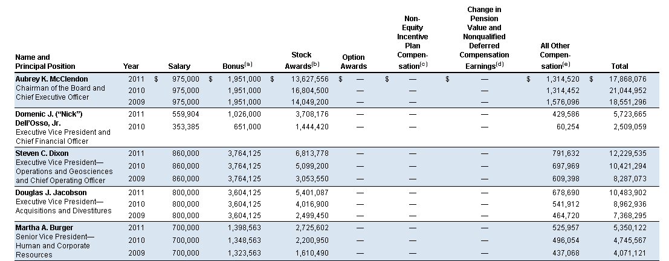This screenshot has height=261, width=669.
Task: Click the Option Awards column header
Action: click(x=354, y=62)
